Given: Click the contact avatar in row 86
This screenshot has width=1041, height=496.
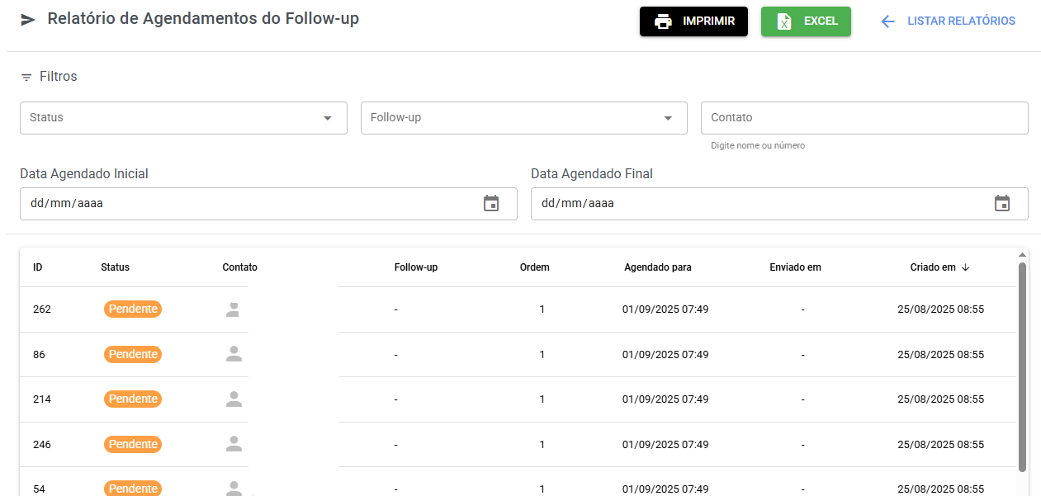Looking at the screenshot, I should pos(234,354).
